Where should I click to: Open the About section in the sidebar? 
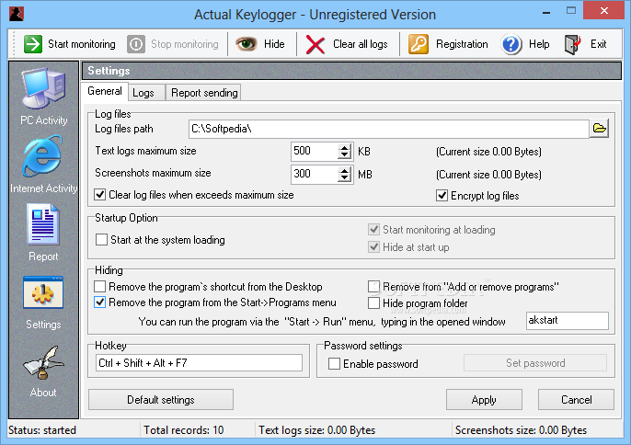click(x=43, y=371)
